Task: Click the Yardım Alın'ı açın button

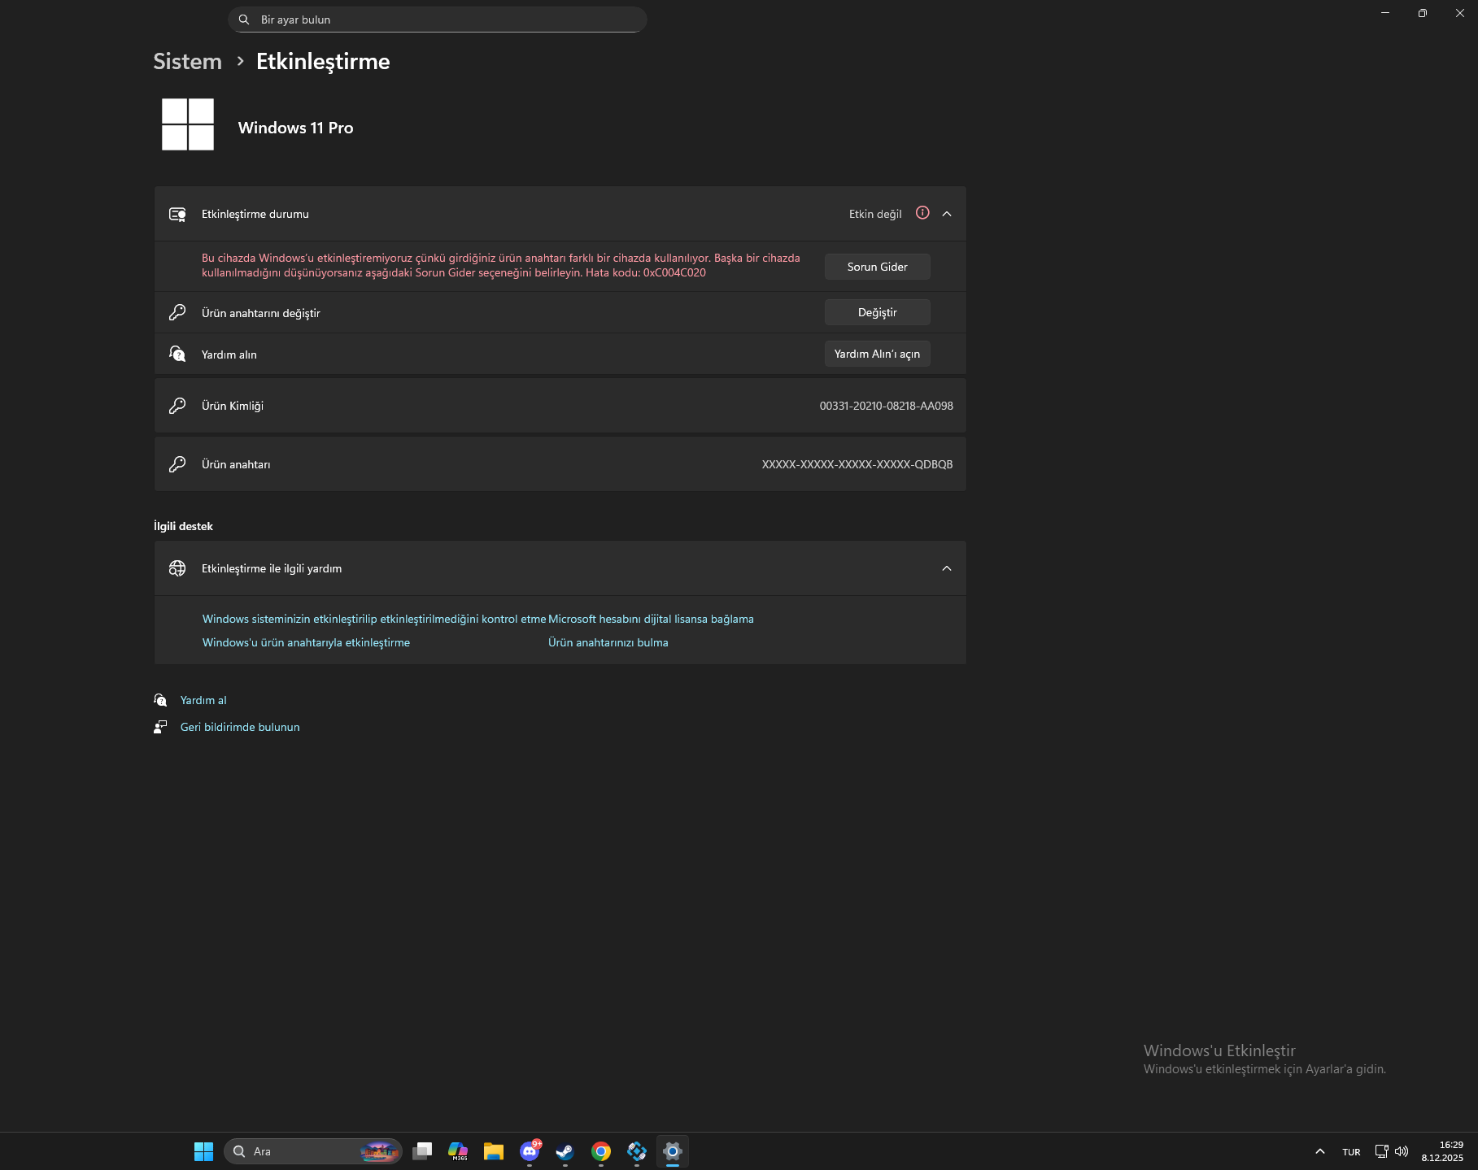Action: coord(877,354)
